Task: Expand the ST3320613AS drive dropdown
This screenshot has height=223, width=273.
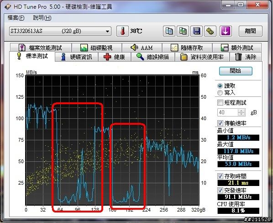Action: pos(107,32)
